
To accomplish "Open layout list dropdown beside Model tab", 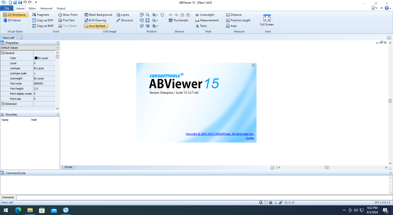I will click(272, 168).
